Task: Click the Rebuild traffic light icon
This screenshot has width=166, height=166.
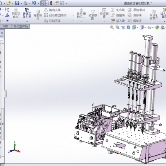Action: pyautogui.click(x=51, y=3)
